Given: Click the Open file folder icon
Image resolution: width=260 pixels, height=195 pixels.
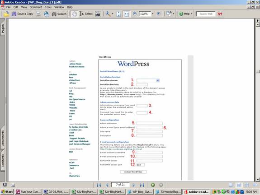Looking at the screenshot, I should pos(6,14).
